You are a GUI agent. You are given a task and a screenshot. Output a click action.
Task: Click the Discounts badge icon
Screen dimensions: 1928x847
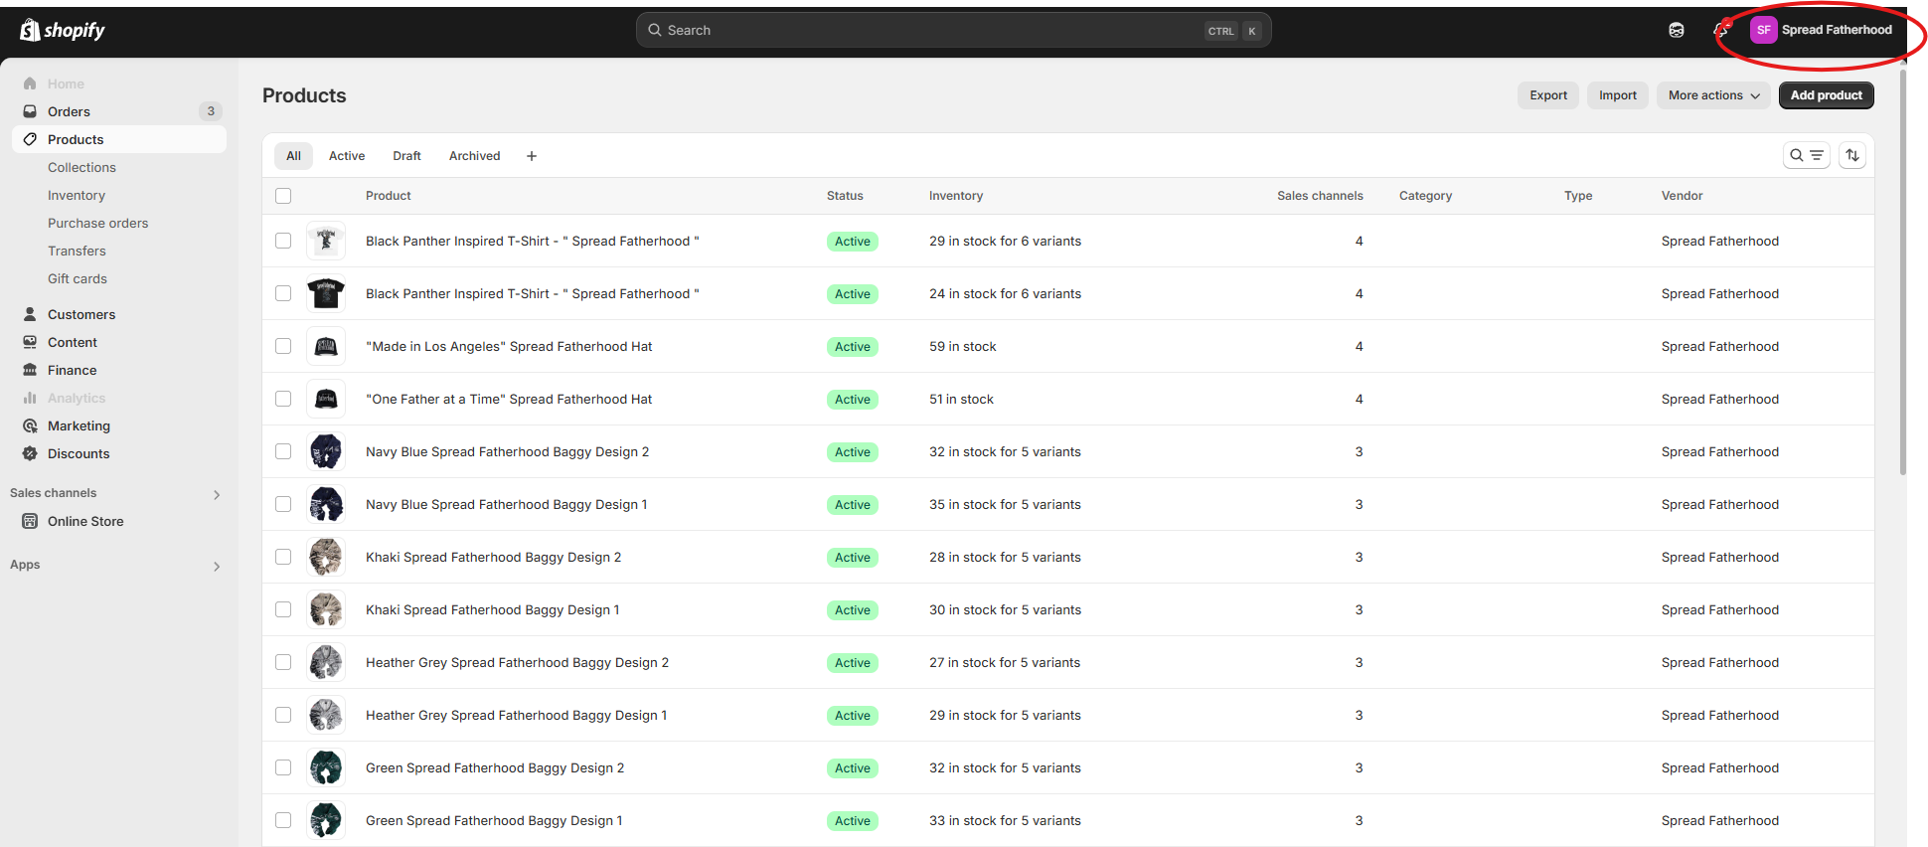pos(30,453)
